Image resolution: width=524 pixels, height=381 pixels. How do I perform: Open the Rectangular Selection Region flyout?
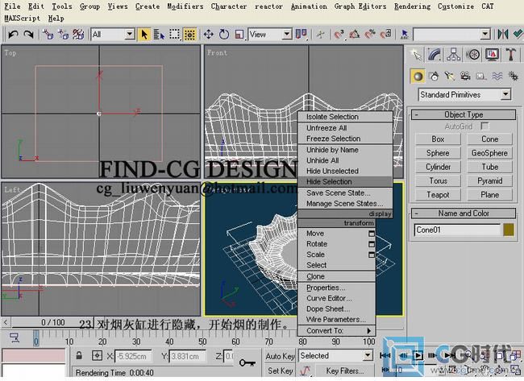point(174,35)
